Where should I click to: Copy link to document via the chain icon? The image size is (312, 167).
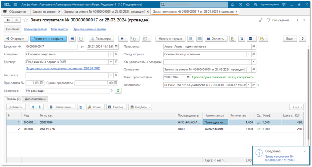tap(261, 20)
